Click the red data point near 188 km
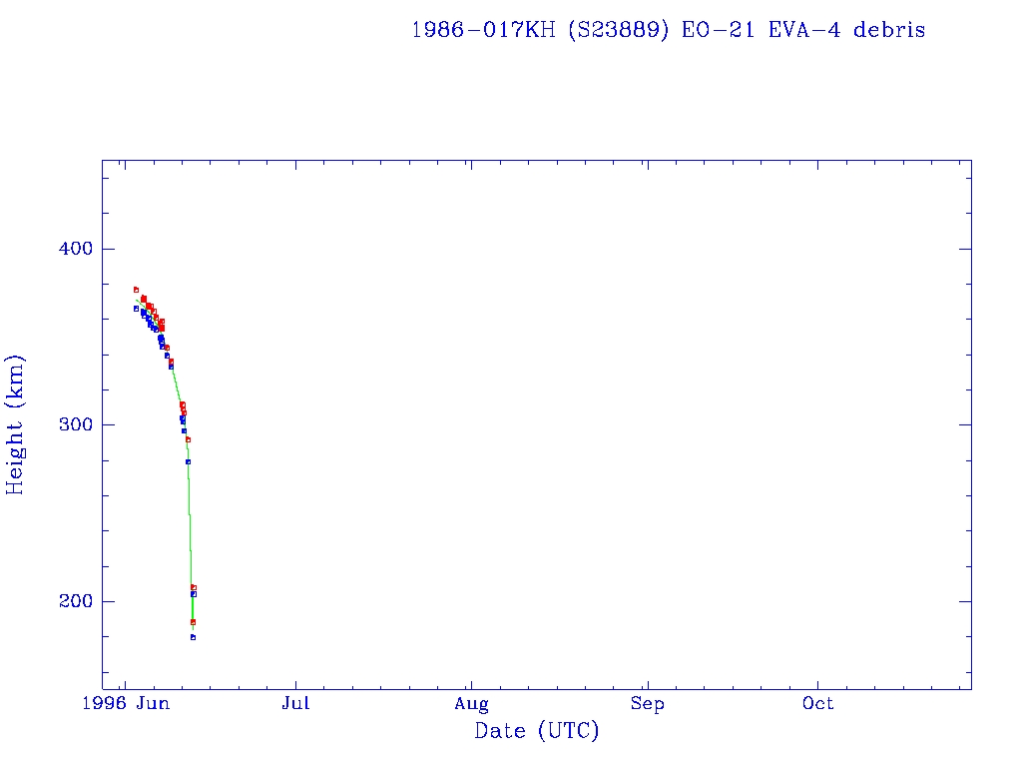This screenshot has width=1022, height=767. tap(193, 621)
